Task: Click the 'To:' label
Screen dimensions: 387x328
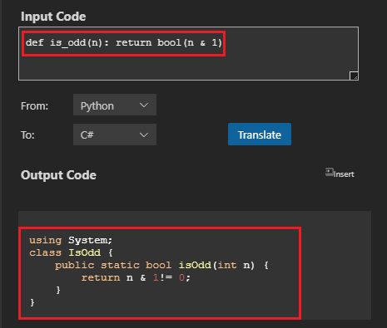Action: point(27,135)
